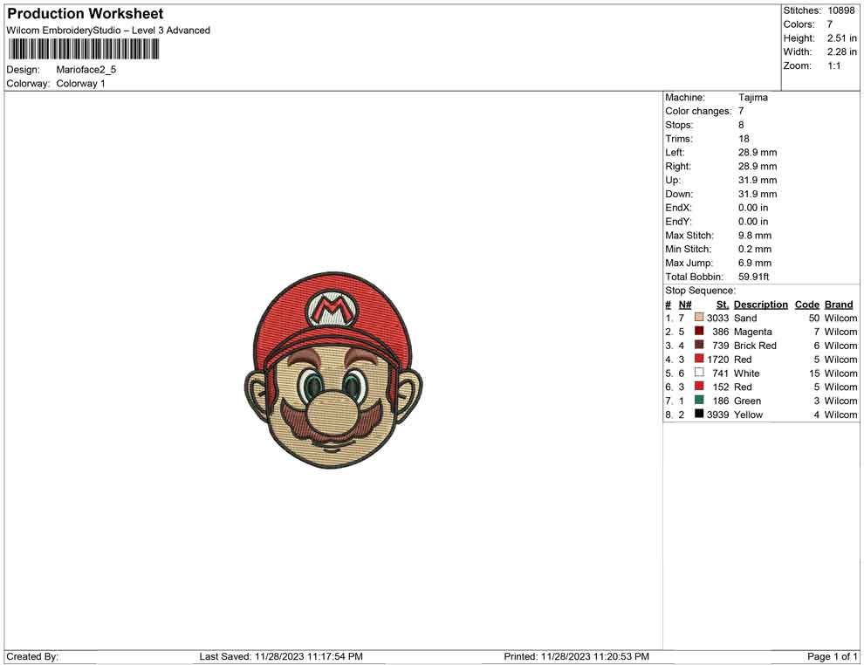This screenshot has height=665, width=864.
Task: Click the Magenta description text
Action: click(752, 332)
